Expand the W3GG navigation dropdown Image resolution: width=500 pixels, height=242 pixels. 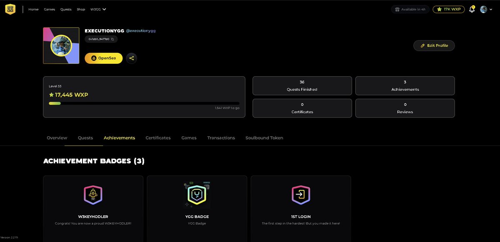(98, 9)
